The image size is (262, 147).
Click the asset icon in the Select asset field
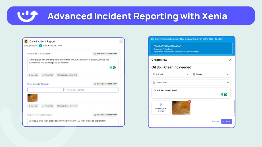(154, 83)
